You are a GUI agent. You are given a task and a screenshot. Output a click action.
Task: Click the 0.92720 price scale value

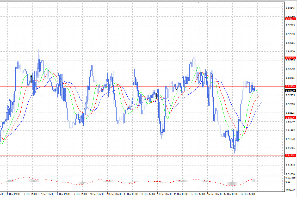coord(290,52)
